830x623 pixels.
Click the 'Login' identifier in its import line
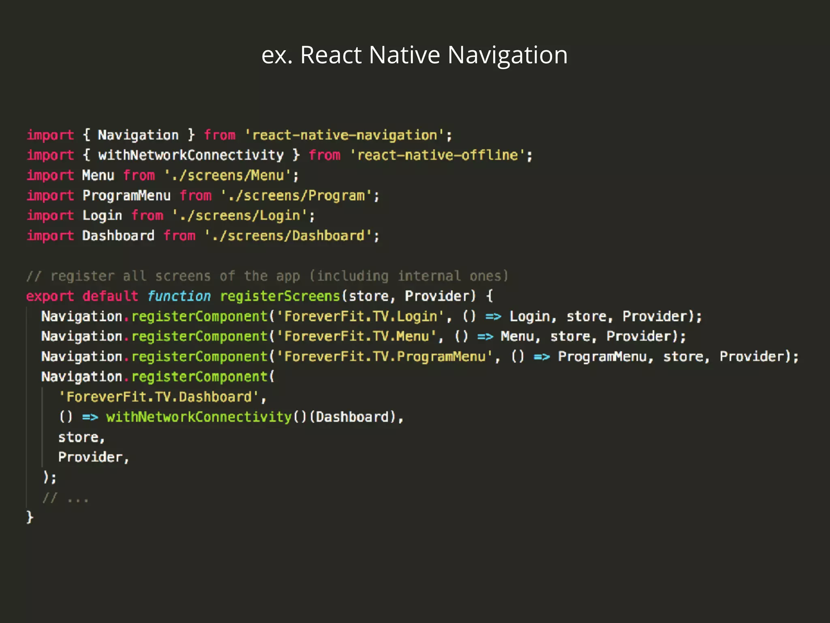click(102, 215)
